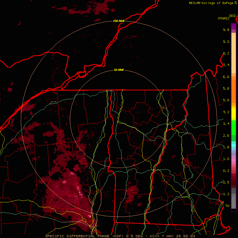Click the 8.2 scale label
The width and height of the screenshot is (238, 238).
click(226, 53)
